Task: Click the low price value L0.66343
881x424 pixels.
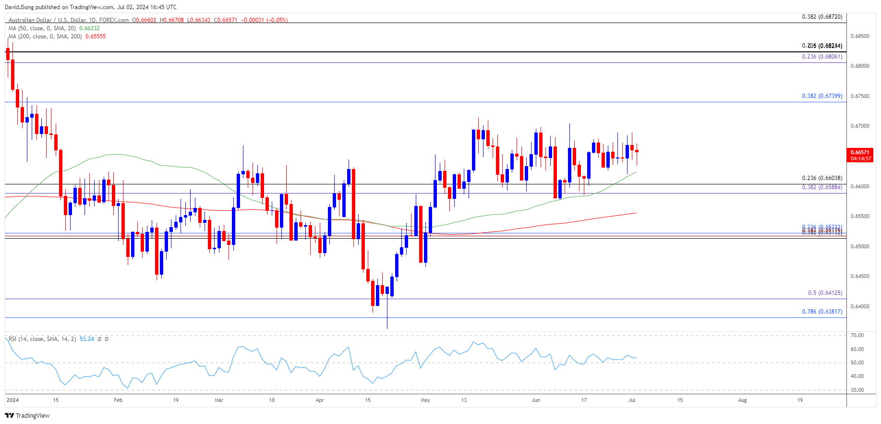Action: [199, 20]
